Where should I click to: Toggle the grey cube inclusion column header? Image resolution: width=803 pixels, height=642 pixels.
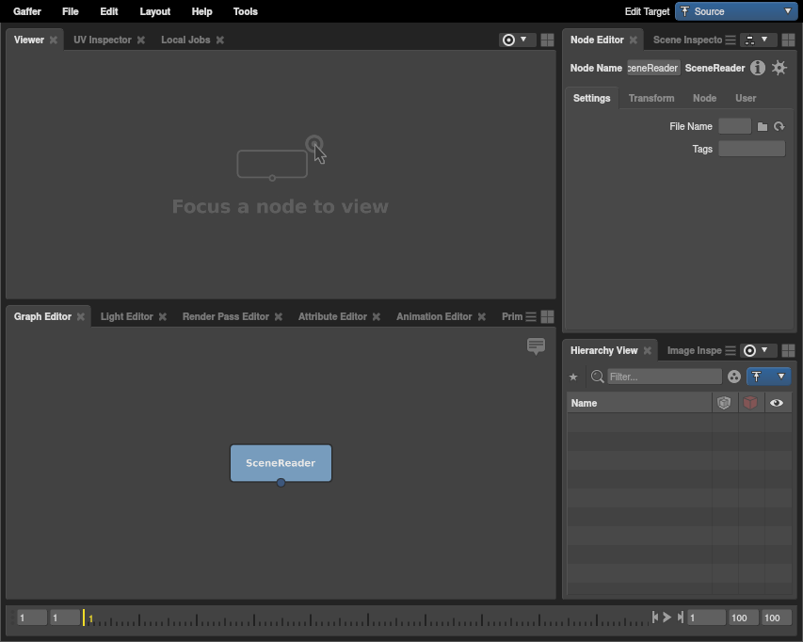tap(724, 403)
